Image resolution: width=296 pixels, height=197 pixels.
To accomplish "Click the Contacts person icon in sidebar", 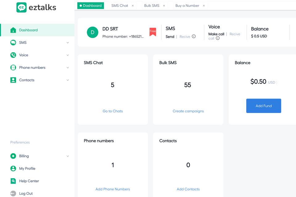I will click(13, 80).
